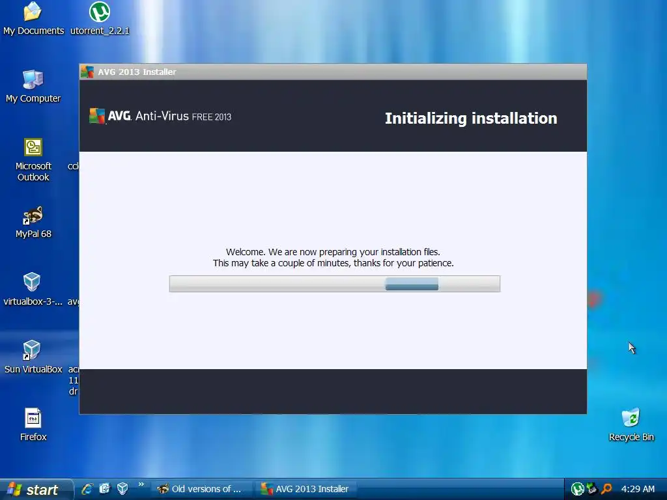The height and width of the screenshot is (500, 667).
Task: Open the Start menu
Action: 36,490
